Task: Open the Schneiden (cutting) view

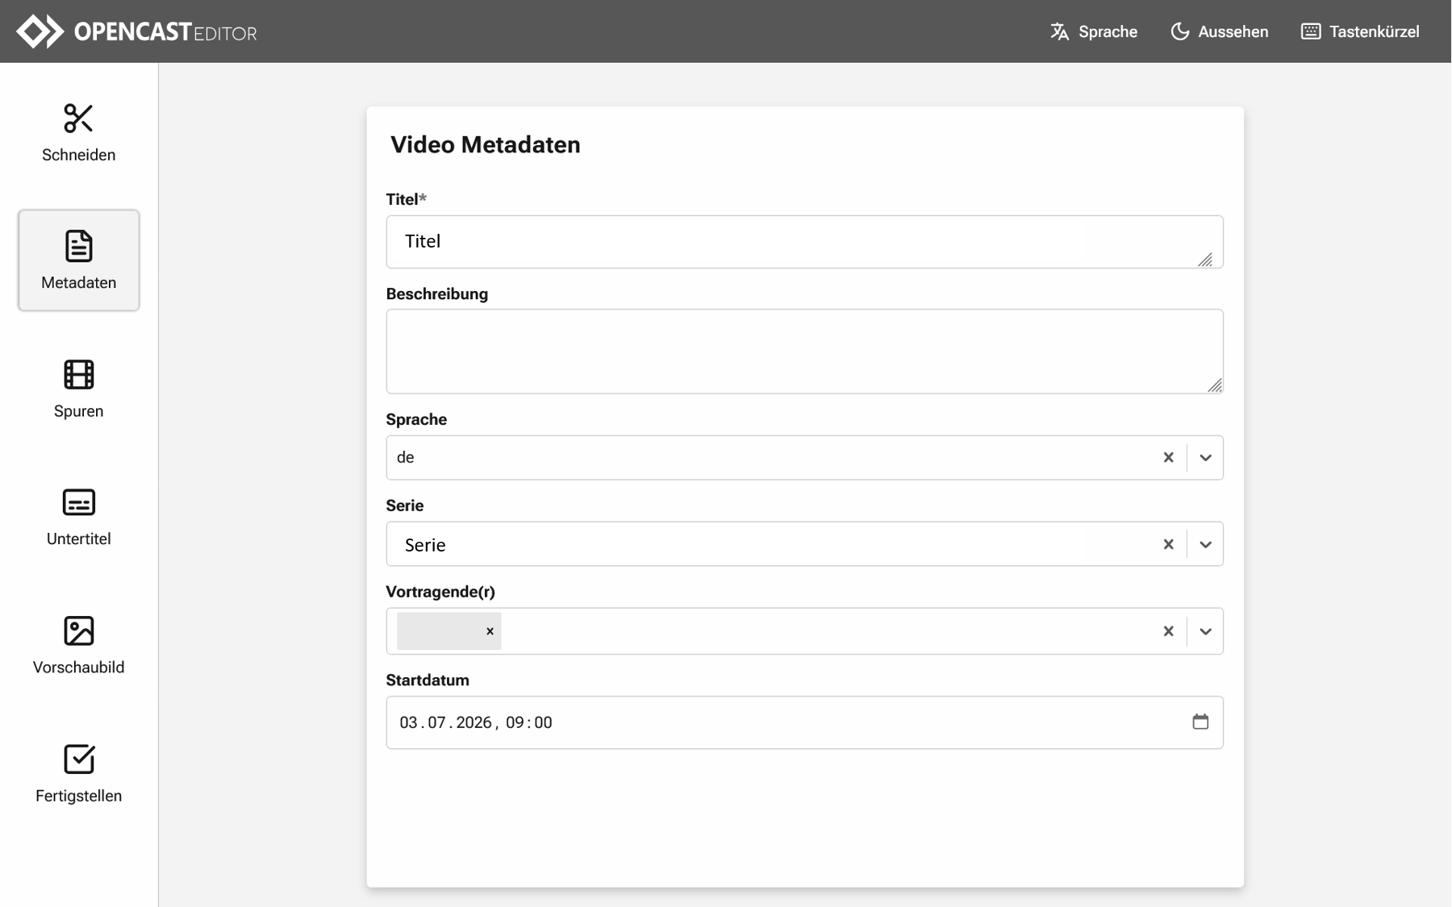Action: (78, 132)
